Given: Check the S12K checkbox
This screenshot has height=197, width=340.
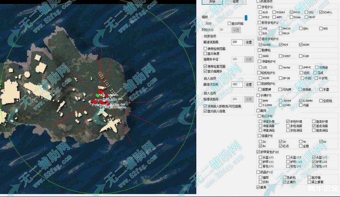Looking at the screenshot, I should click(301, 56).
